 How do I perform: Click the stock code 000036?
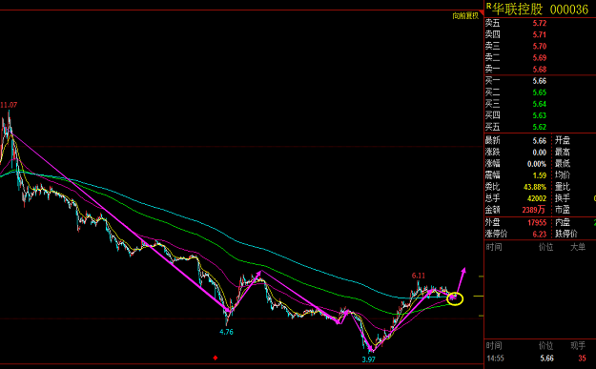click(569, 10)
